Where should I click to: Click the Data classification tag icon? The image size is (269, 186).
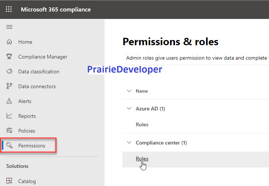(x=9, y=72)
